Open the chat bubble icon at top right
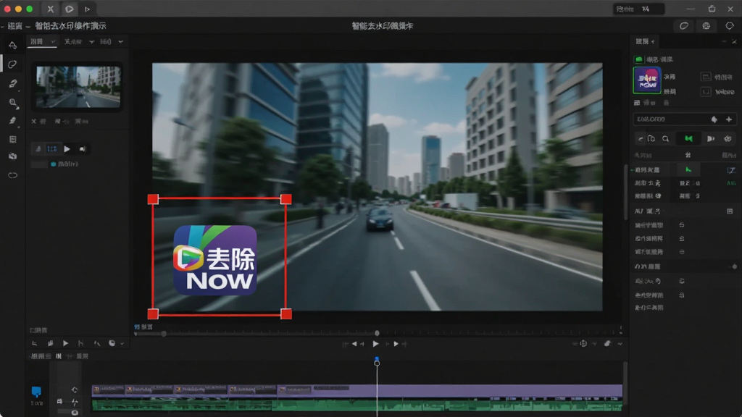The image size is (742, 417). coord(684,26)
